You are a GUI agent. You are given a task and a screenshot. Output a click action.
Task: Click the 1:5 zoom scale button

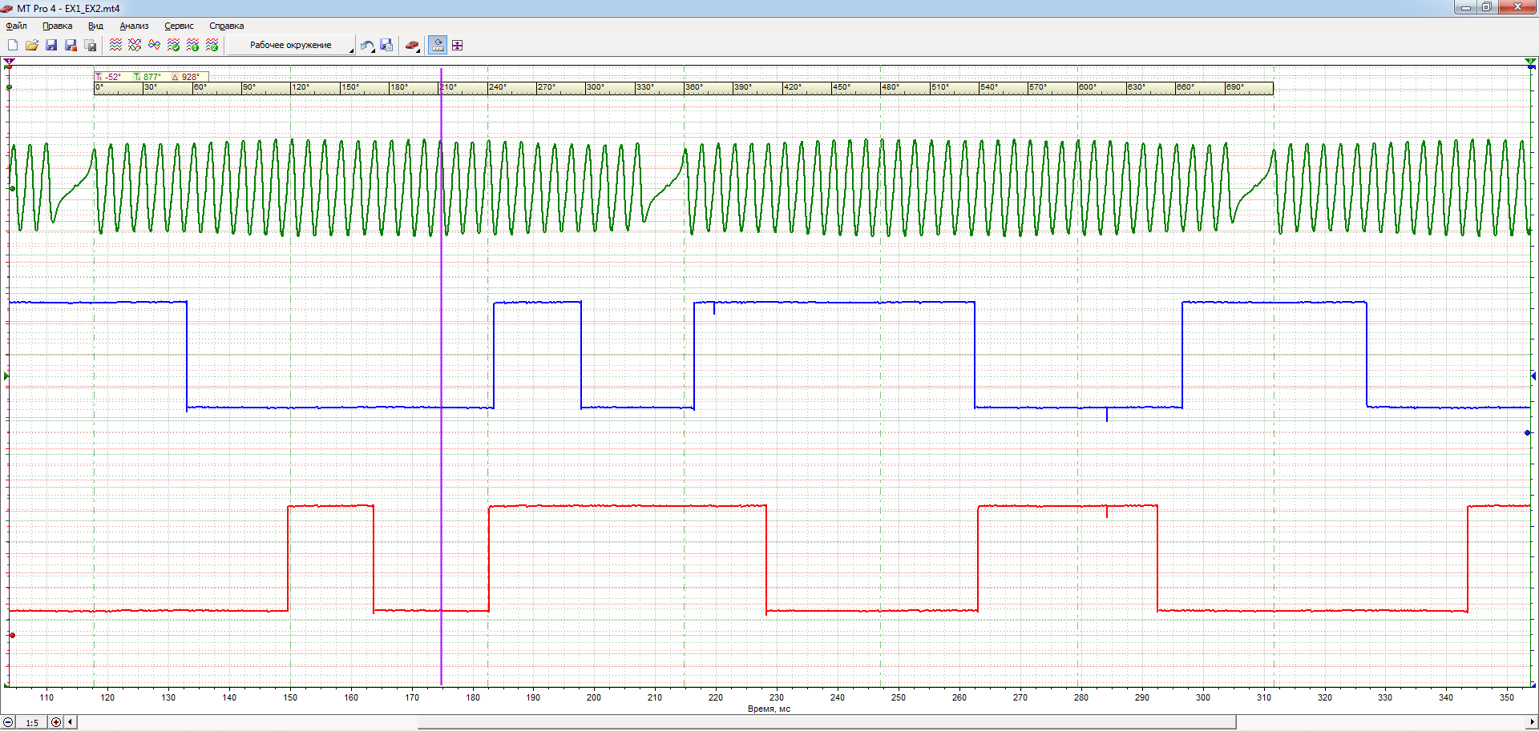click(32, 722)
